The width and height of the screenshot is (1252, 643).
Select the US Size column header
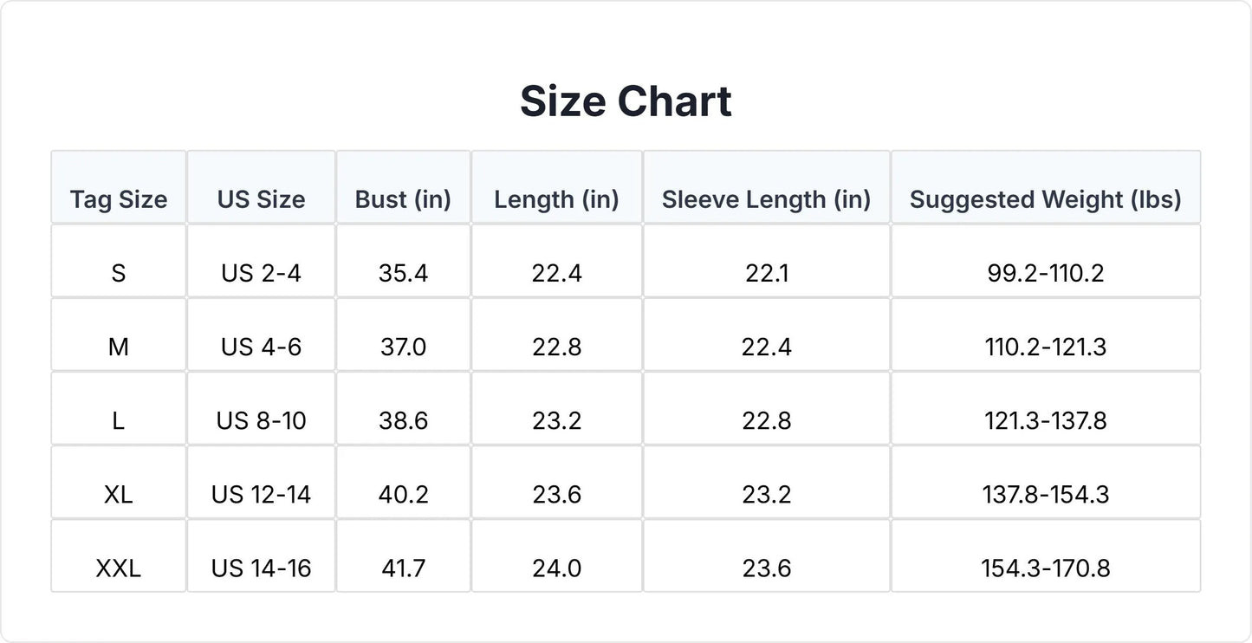coord(261,187)
